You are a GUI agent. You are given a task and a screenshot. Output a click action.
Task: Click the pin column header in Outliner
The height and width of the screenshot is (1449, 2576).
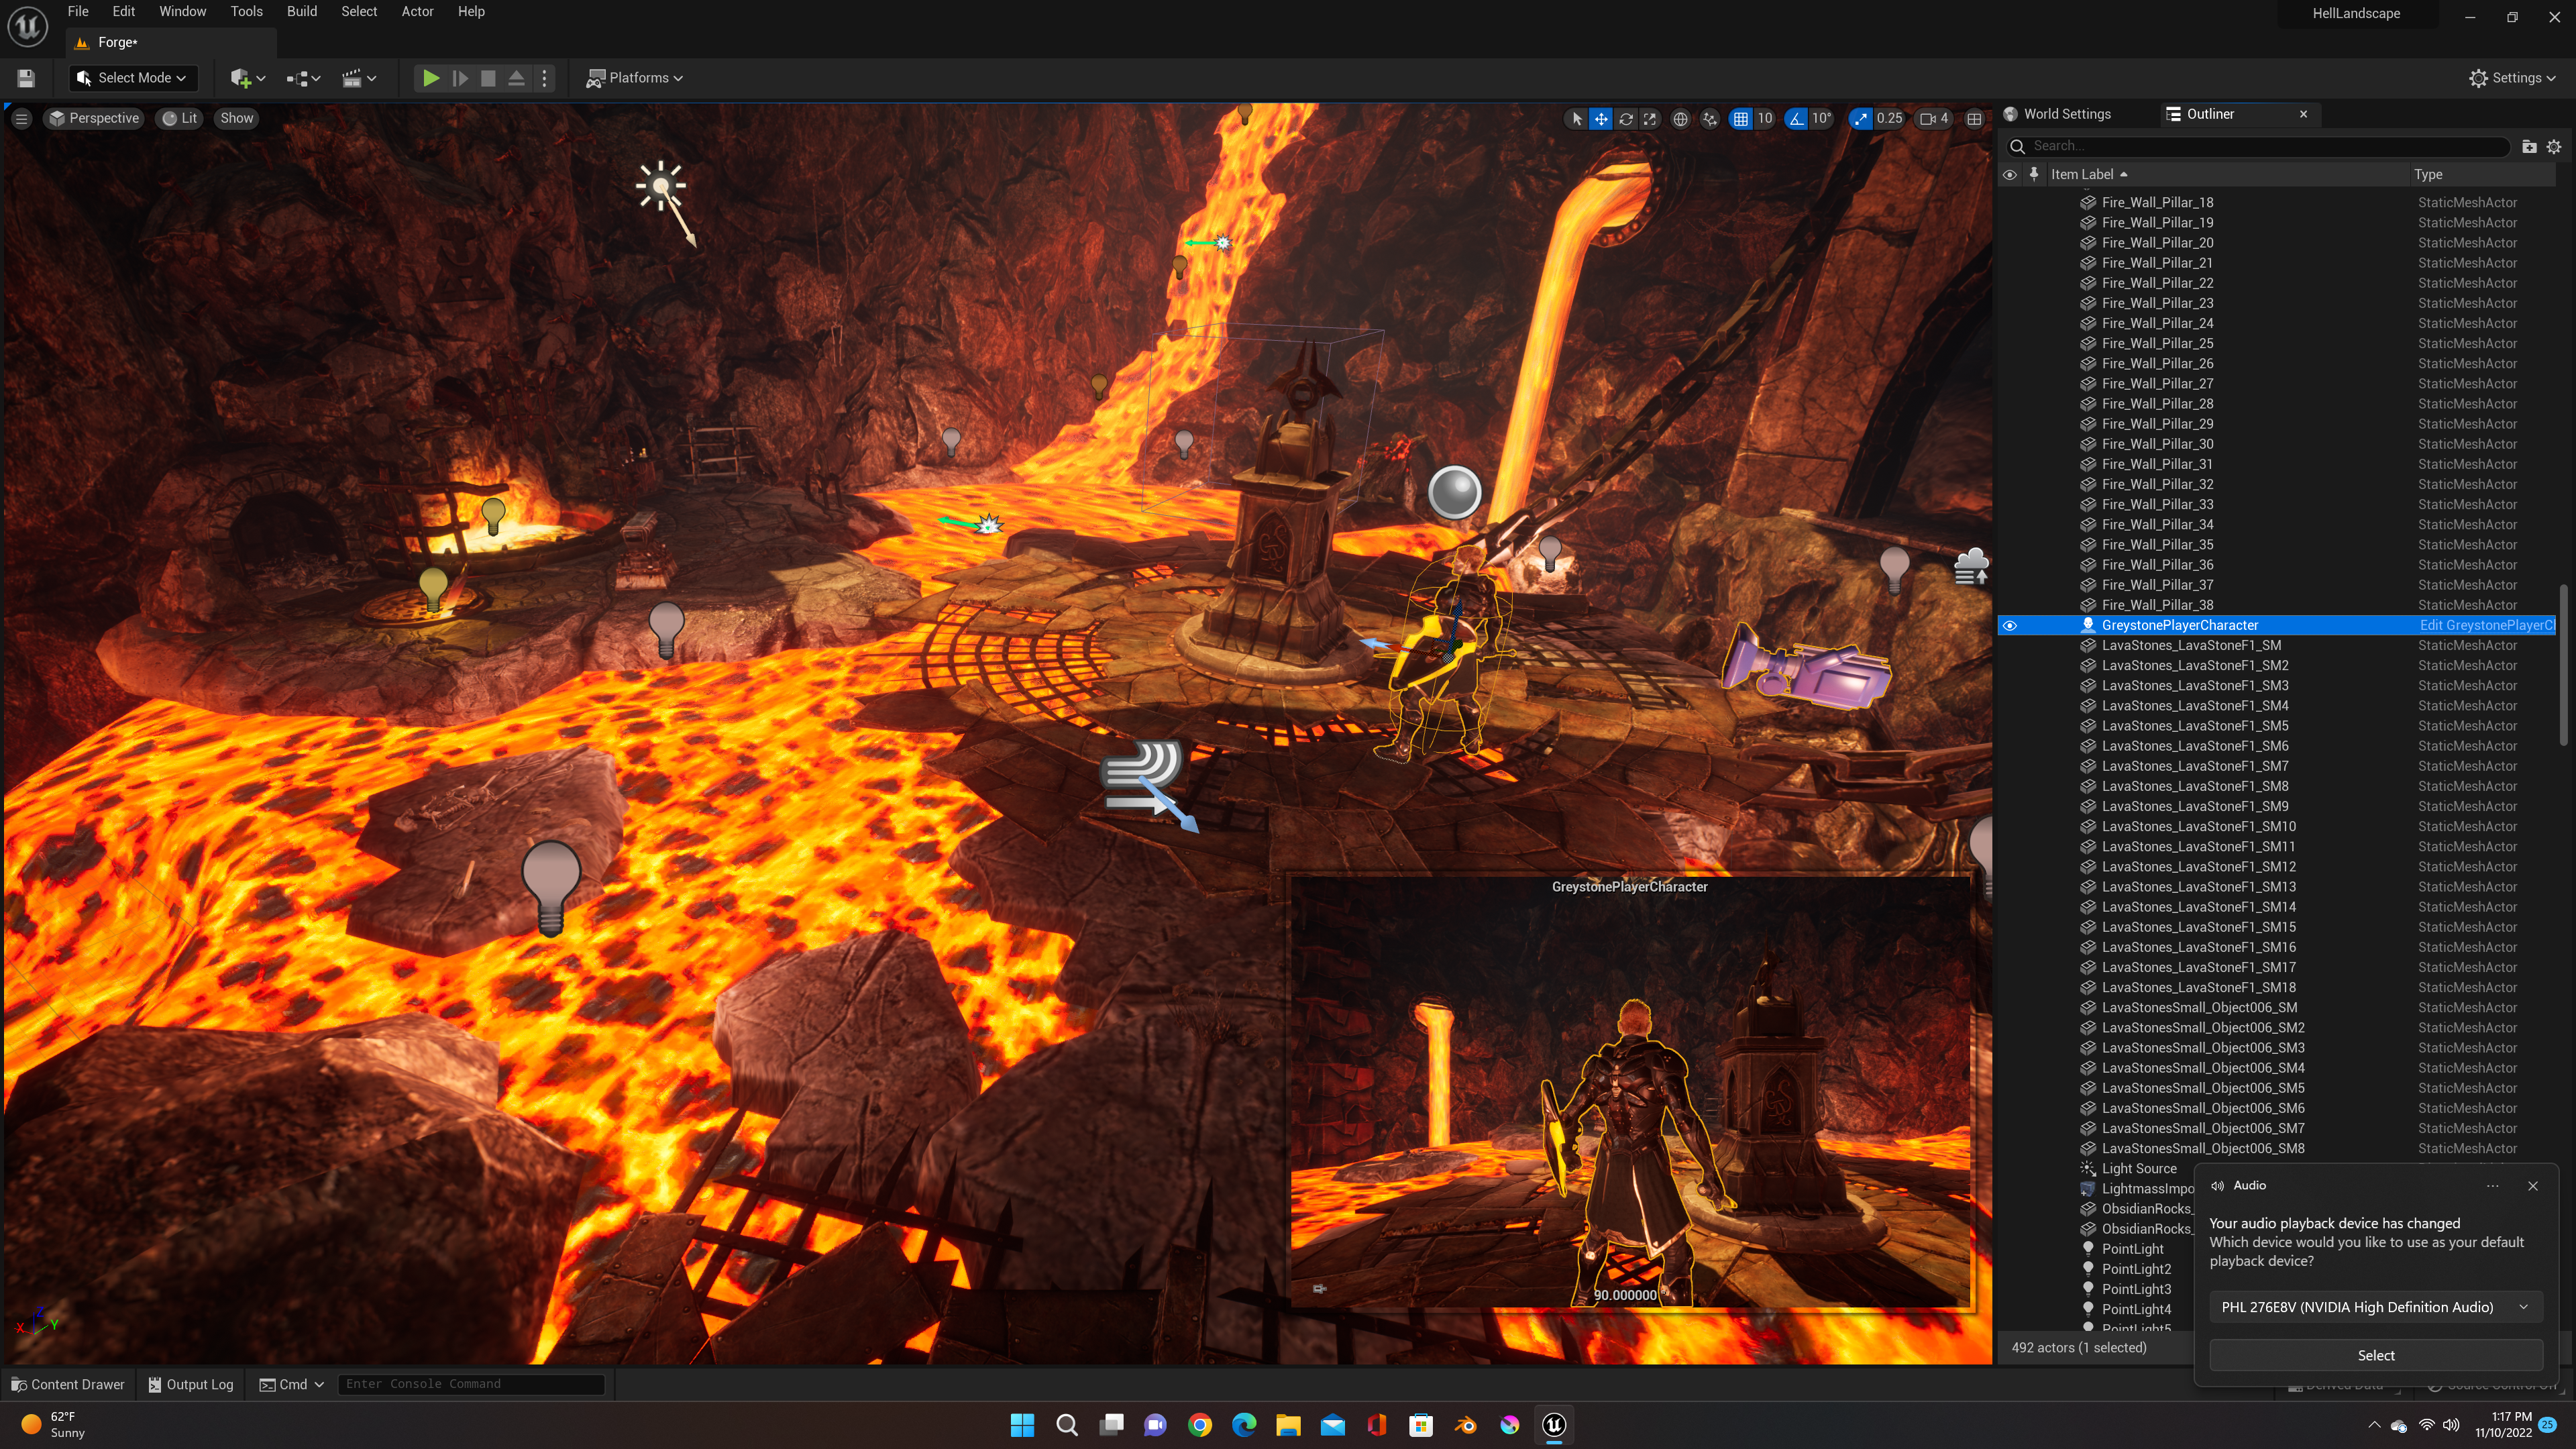[x=2033, y=174]
